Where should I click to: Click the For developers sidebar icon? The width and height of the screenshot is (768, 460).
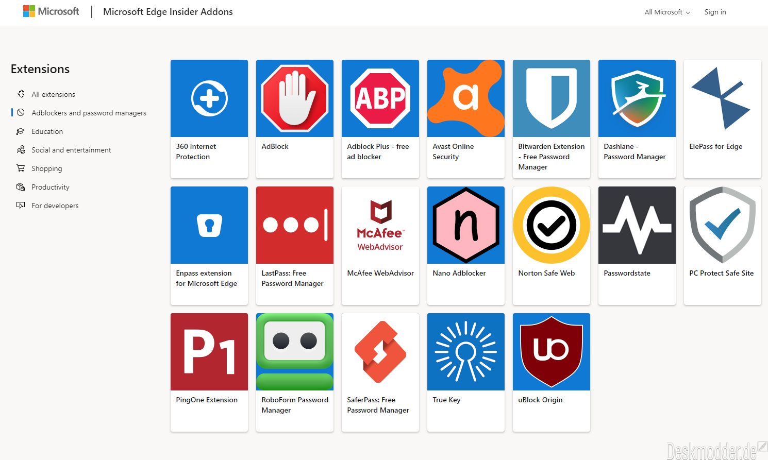pos(21,205)
